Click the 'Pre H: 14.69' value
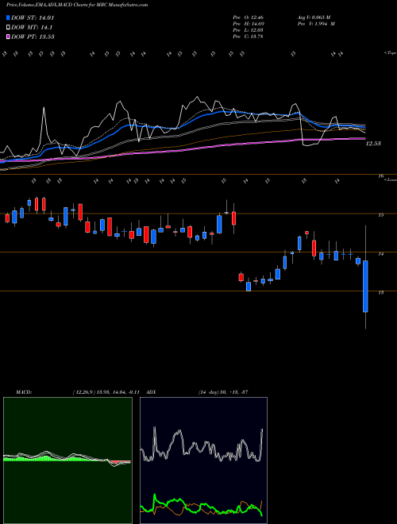This screenshot has height=524, width=397. coord(249,24)
